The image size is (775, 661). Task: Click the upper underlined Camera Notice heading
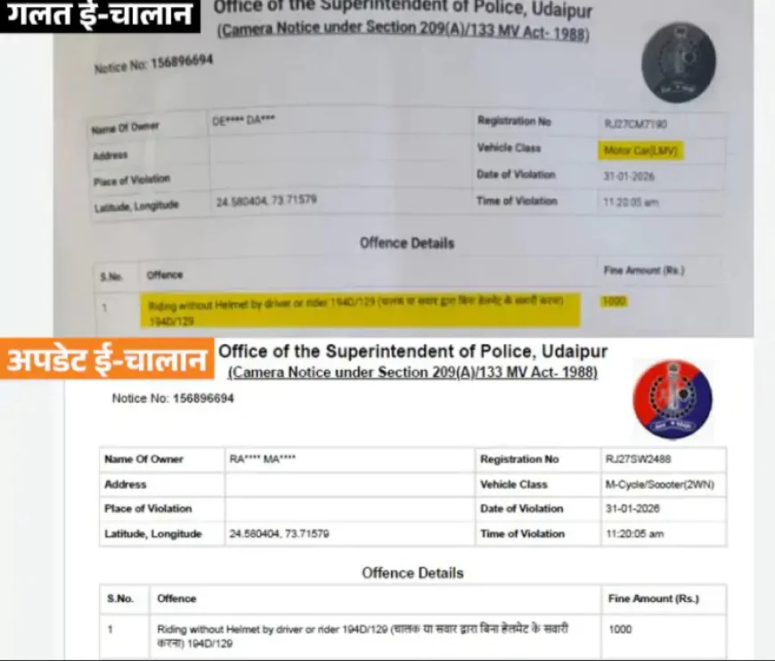tap(404, 32)
